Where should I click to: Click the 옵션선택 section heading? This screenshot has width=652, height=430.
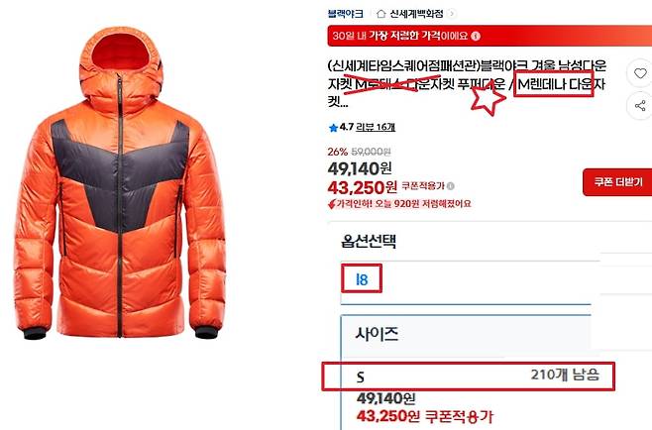(x=369, y=241)
